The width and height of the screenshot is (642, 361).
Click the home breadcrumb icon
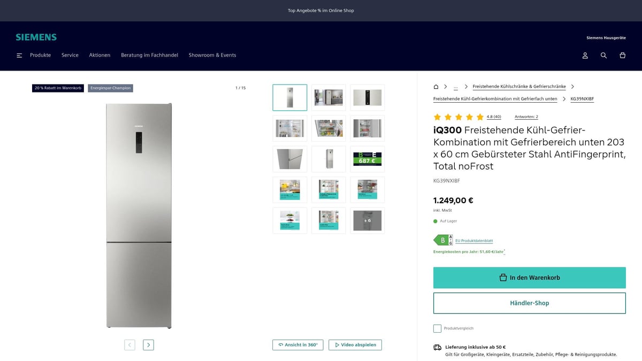click(436, 87)
